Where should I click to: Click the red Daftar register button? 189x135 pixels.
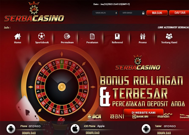(x=179, y=13)
